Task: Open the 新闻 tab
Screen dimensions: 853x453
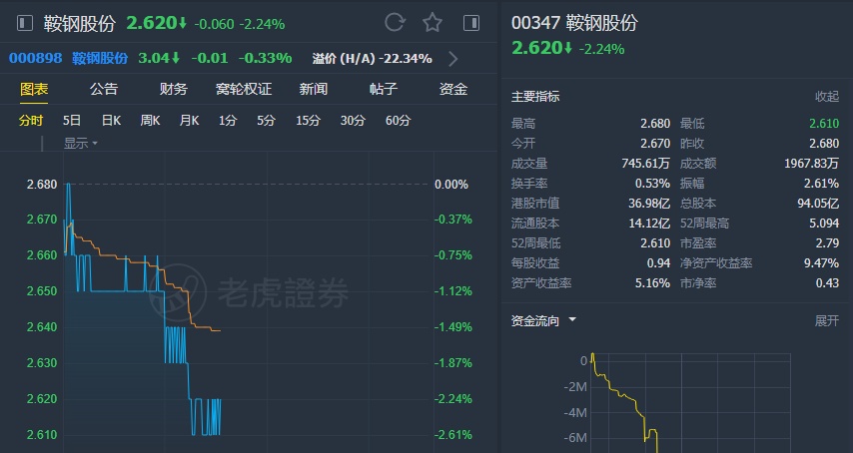Action: click(x=314, y=89)
